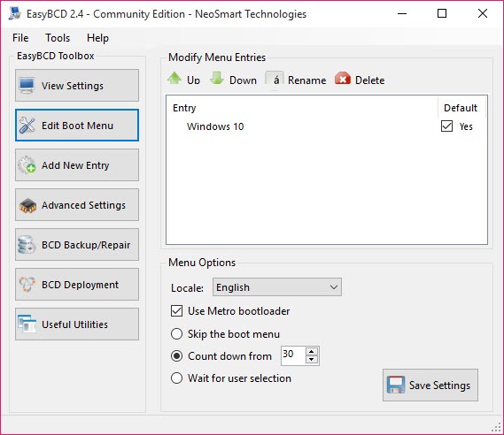This screenshot has width=504, height=435.
Task: Select Skip the boot menu option
Action: (176, 333)
